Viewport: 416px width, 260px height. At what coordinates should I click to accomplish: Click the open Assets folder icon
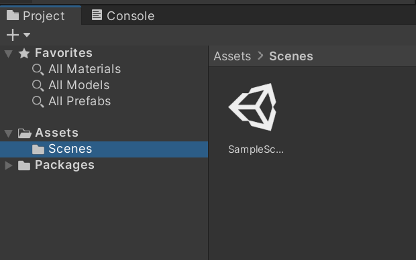[25, 133]
